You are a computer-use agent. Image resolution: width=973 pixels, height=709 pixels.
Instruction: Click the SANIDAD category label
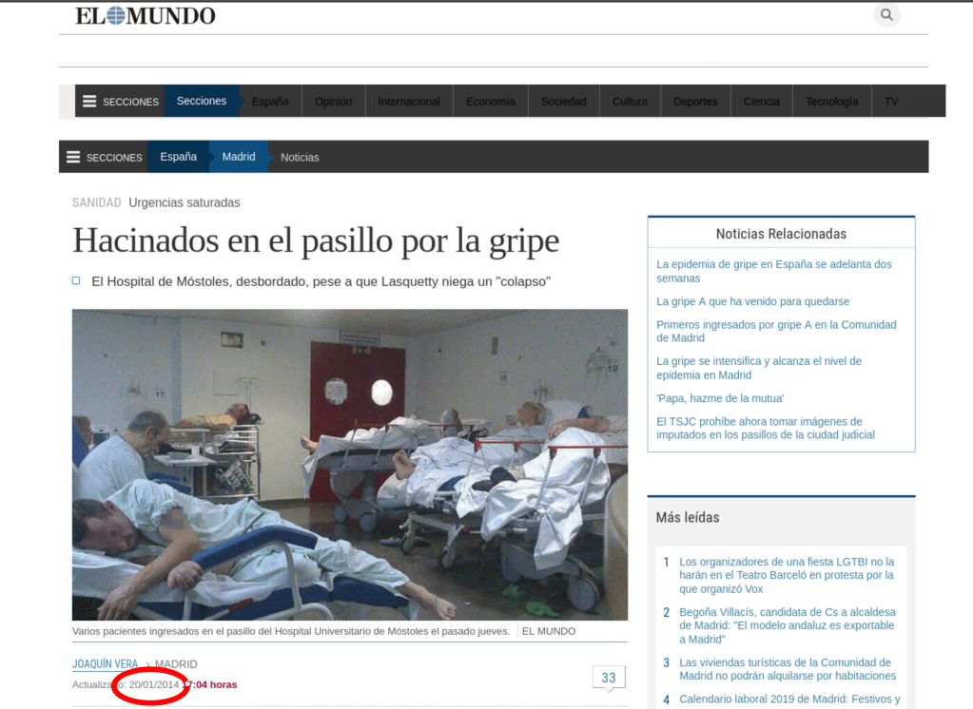pyautogui.click(x=96, y=202)
